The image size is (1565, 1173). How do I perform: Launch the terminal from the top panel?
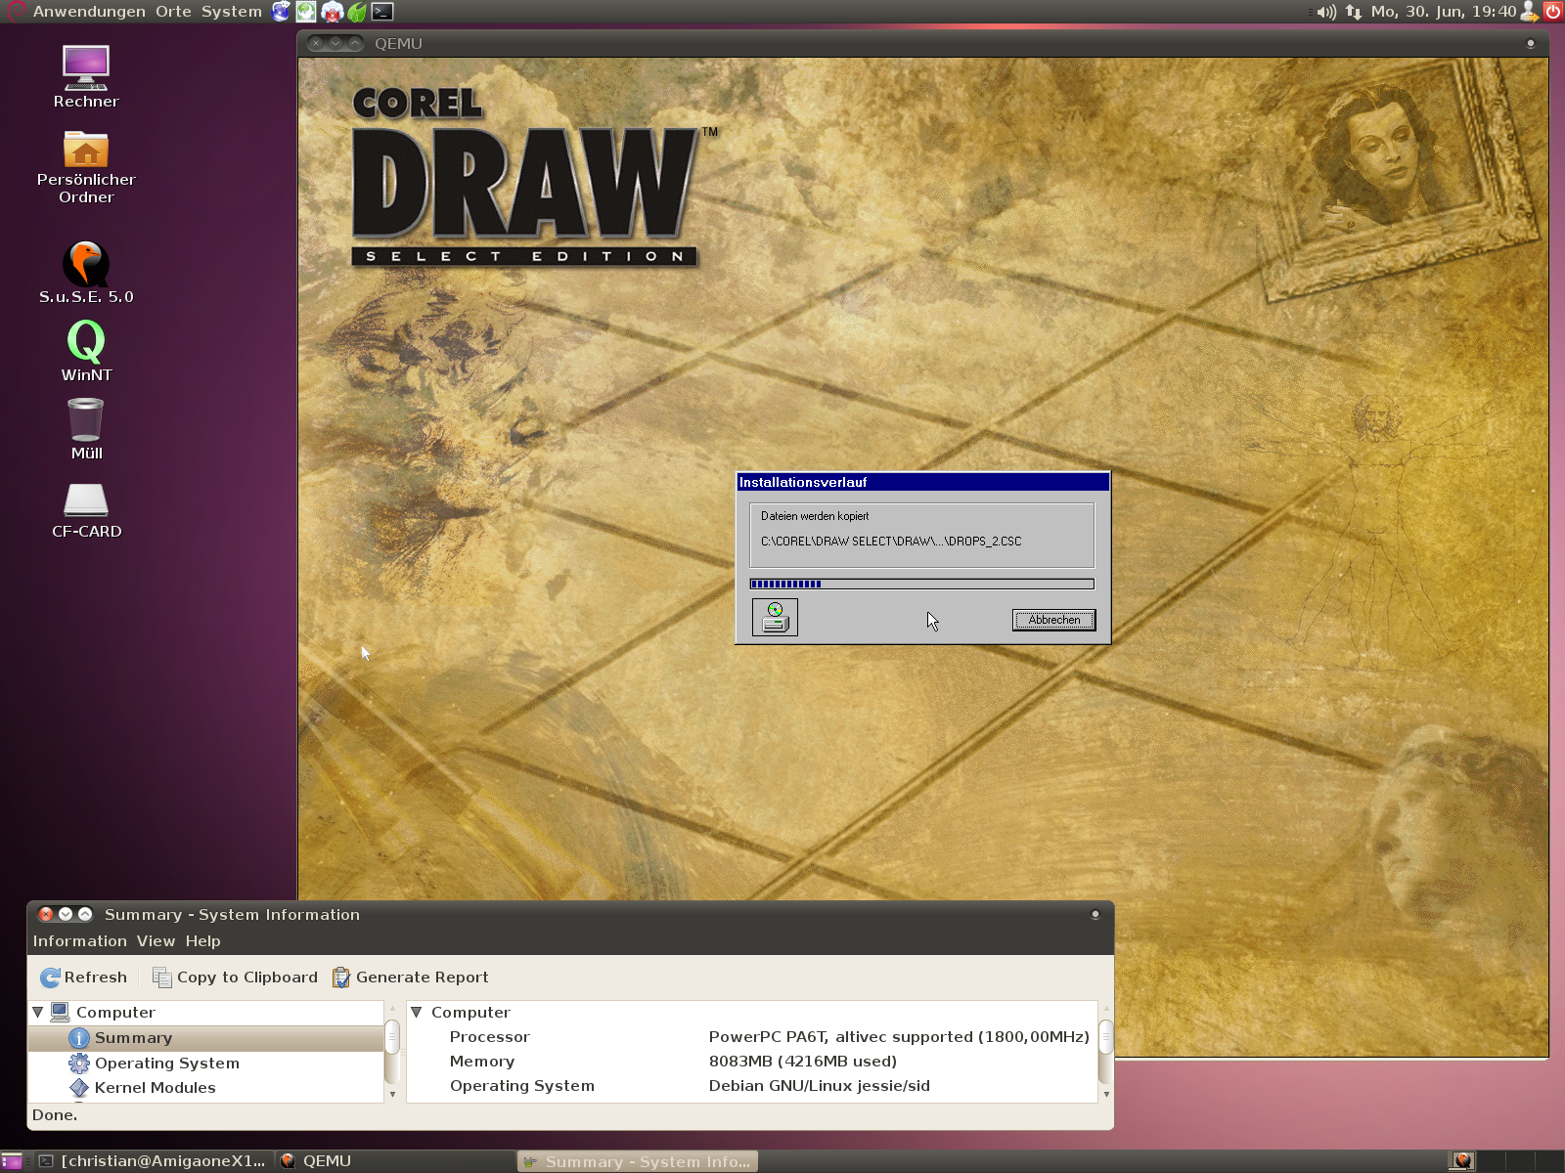point(382,12)
